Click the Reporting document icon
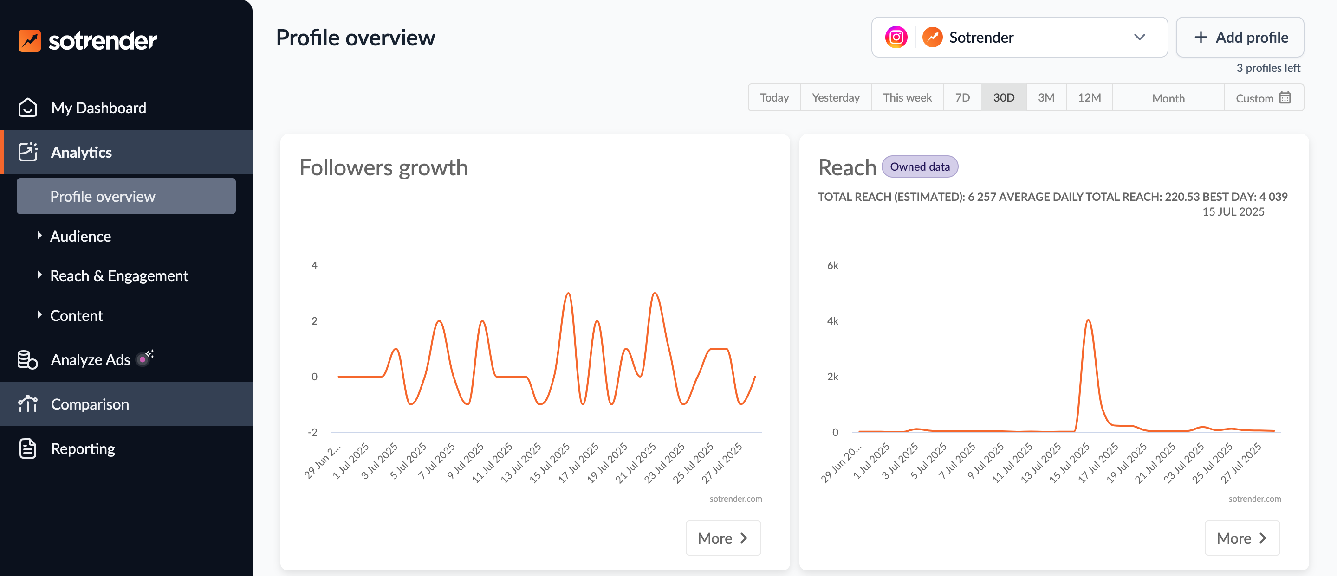 (27, 448)
